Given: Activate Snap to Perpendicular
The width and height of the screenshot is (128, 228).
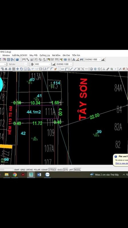Looking at the screenshot, I should 104,69.
